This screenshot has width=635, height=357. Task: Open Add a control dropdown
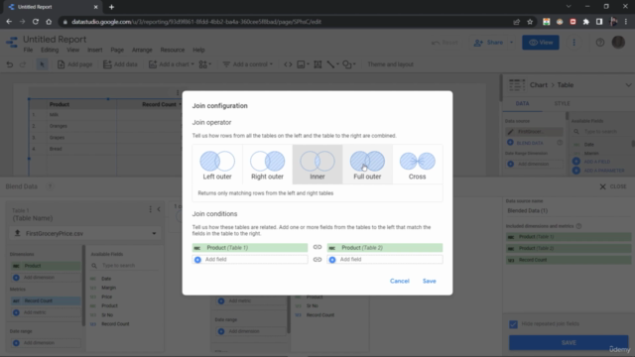tap(248, 64)
